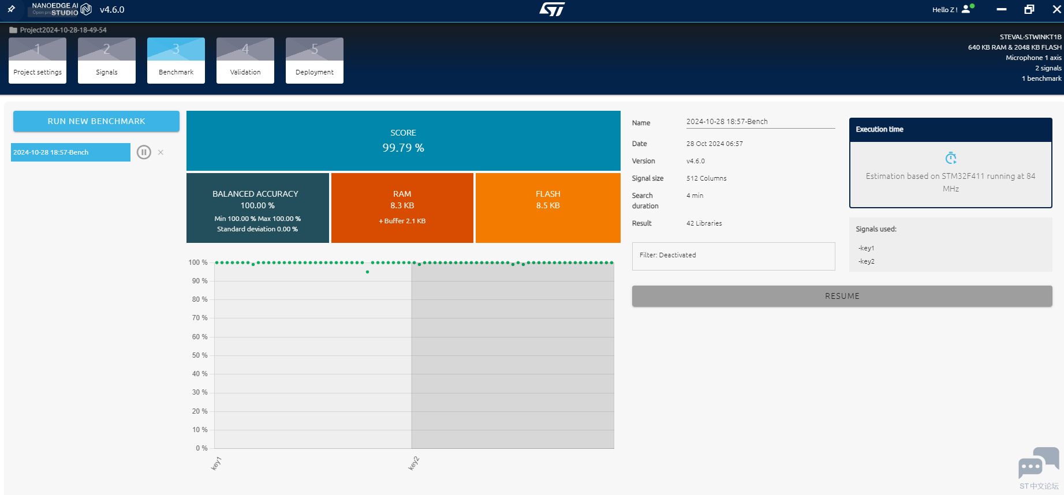Click the RESUME button
This screenshot has height=495, width=1064.
(x=842, y=296)
